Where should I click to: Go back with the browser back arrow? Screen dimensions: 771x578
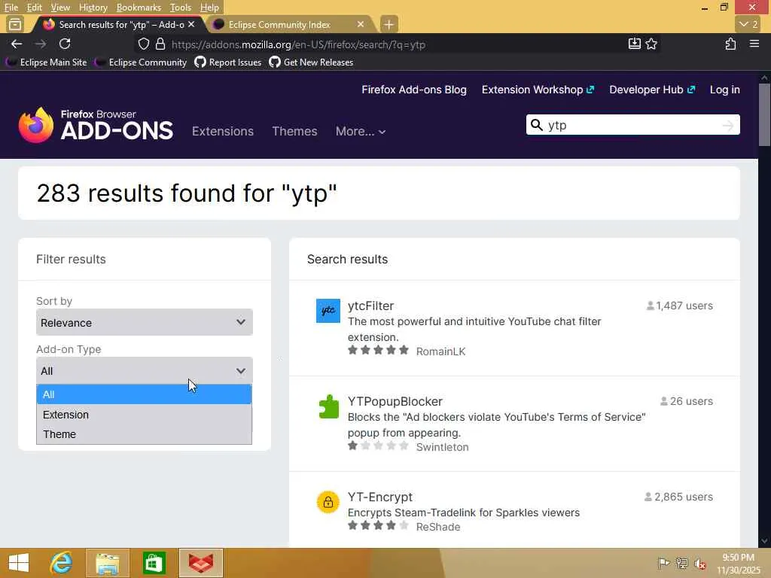pos(17,44)
